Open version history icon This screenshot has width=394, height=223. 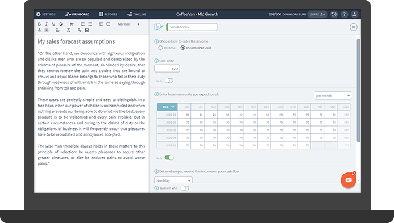click(x=334, y=14)
